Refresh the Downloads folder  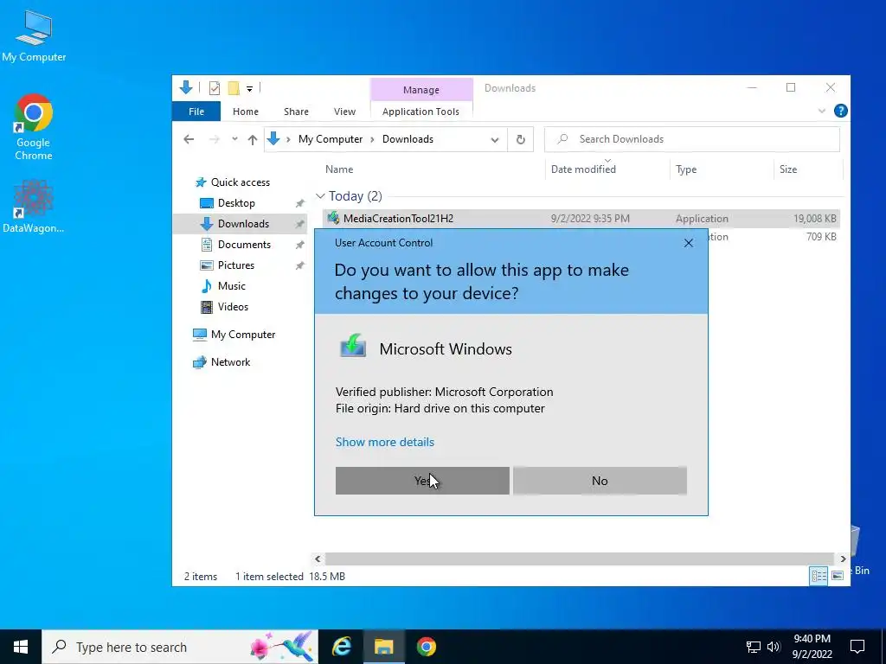pyautogui.click(x=520, y=139)
